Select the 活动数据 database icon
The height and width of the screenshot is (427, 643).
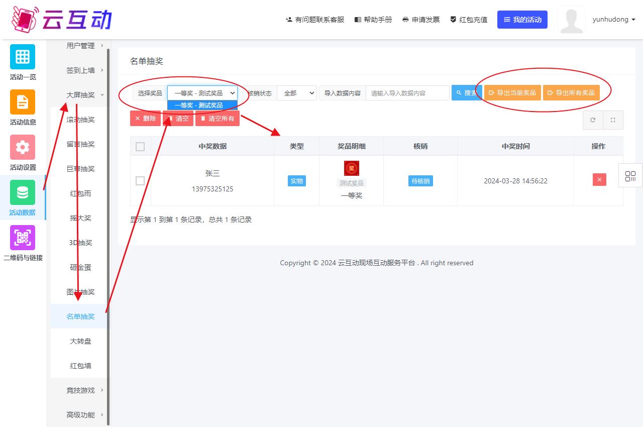pos(23,192)
